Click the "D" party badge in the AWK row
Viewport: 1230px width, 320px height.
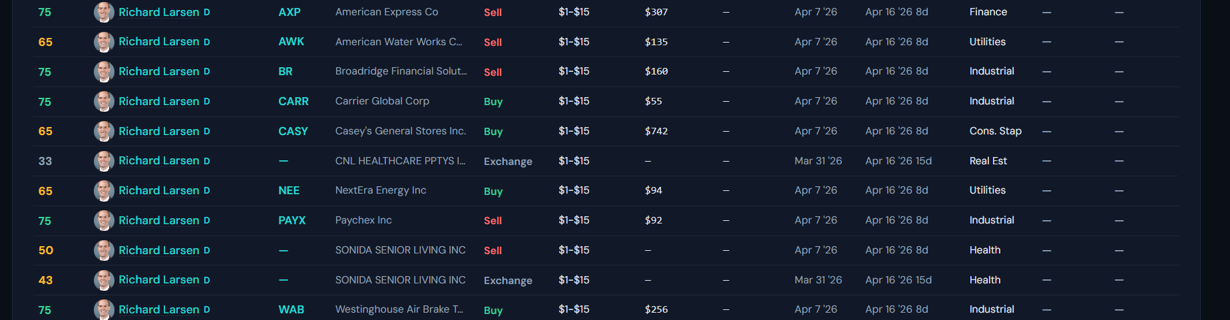click(207, 42)
